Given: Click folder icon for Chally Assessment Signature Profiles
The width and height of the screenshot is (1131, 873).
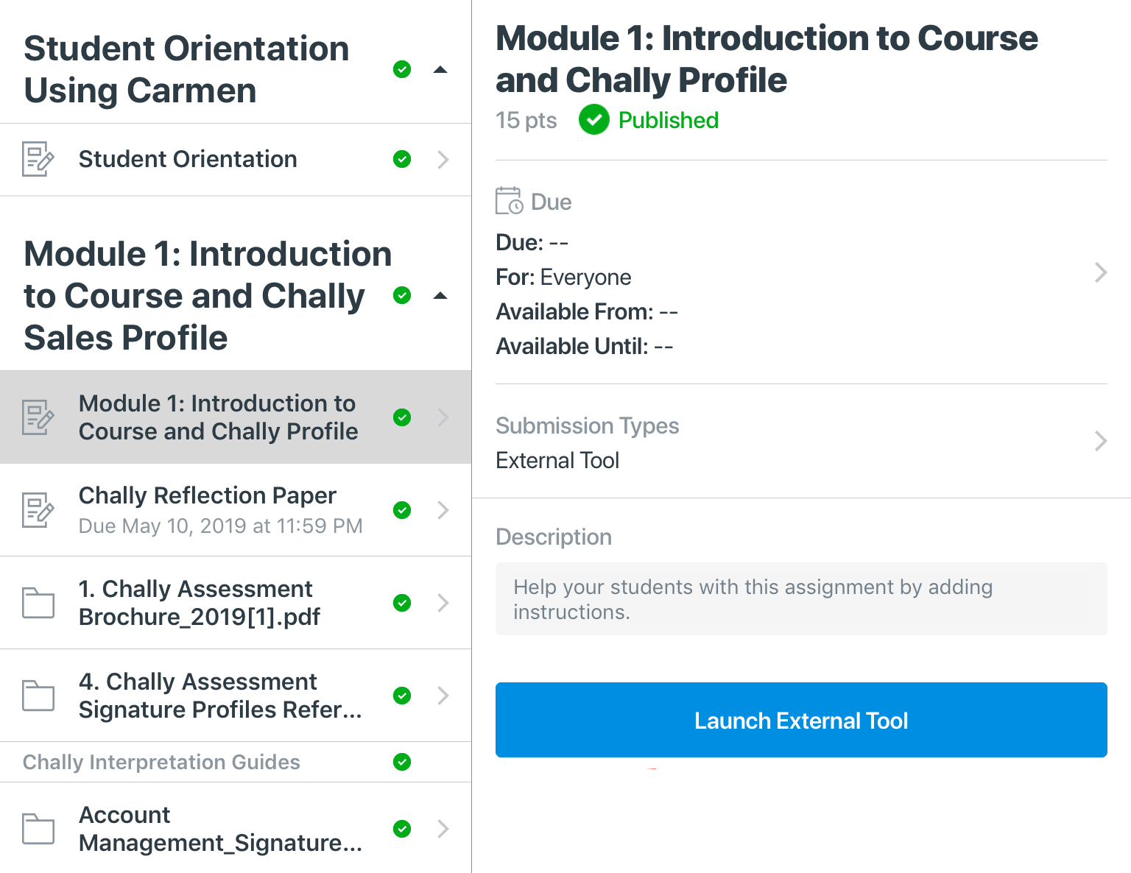Looking at the screenshot, I should tap(38, 696).
